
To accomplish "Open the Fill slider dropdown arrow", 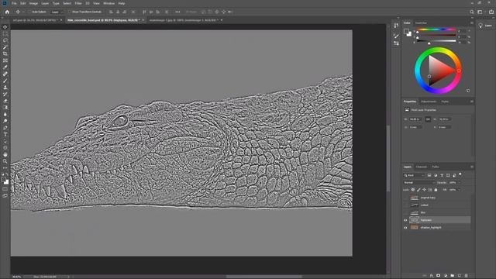I will coord(459,190).
